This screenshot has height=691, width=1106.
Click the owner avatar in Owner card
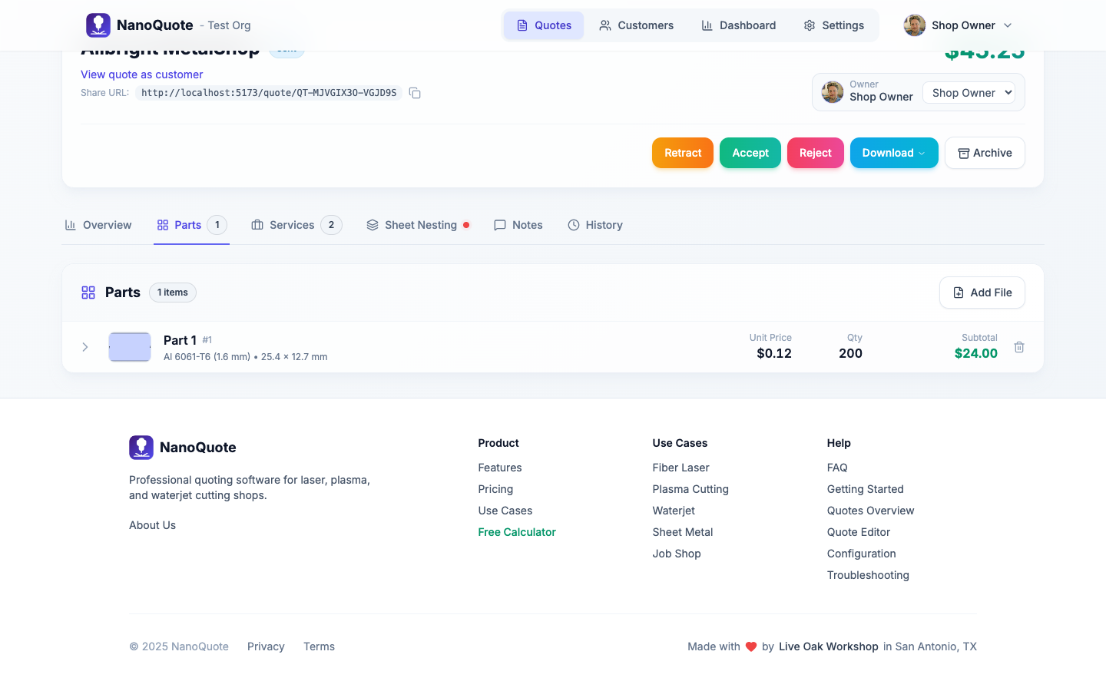[833, 92]
